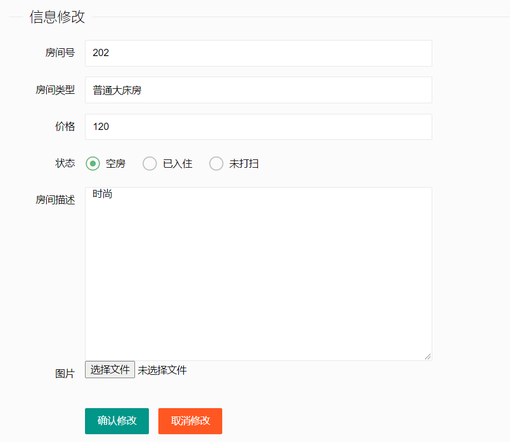Click the 价格 form label
The width and height of the screenshot is (510, 442).
66,127
